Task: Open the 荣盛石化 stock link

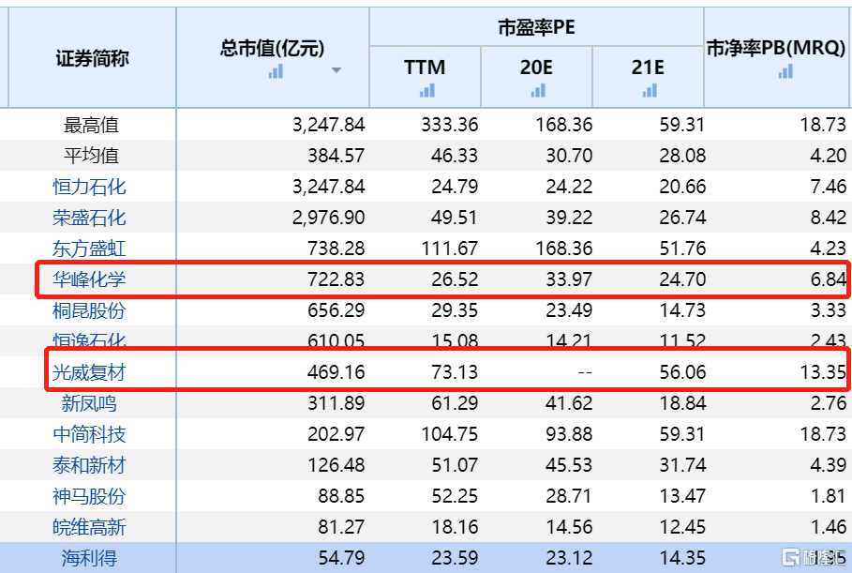Action: (x=89, y=218)
